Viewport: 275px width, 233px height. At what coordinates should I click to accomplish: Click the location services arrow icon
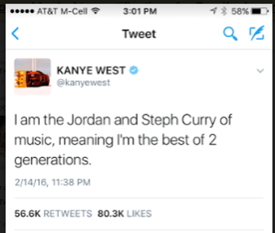(x=214, y=11)
